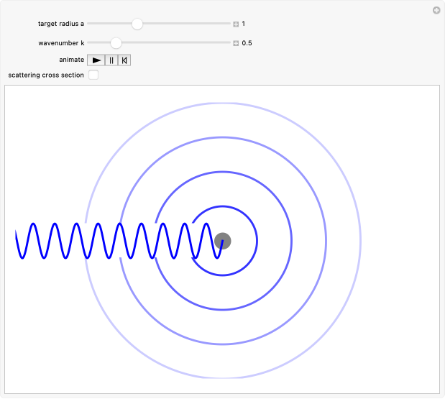Pause the animation

(111, 60)
